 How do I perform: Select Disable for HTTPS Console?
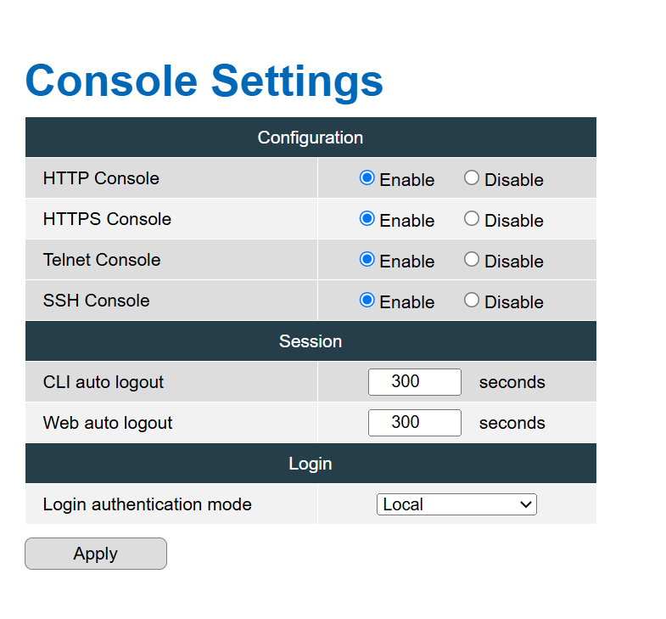coord(472,218)
